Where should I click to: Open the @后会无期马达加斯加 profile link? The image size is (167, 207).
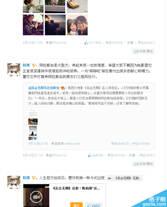point(44,88)
